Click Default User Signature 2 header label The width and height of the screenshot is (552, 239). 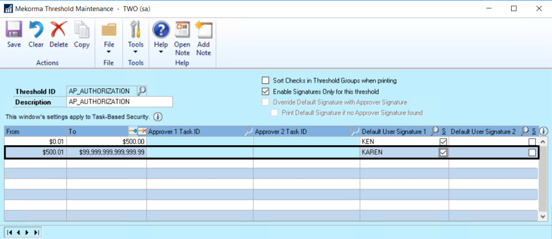click(484, 132)
